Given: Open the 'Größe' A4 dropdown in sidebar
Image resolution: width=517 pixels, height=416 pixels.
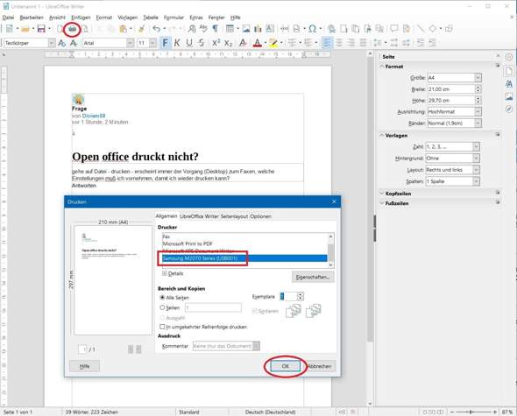Looking at the screenshot, I should coord(478,78).
